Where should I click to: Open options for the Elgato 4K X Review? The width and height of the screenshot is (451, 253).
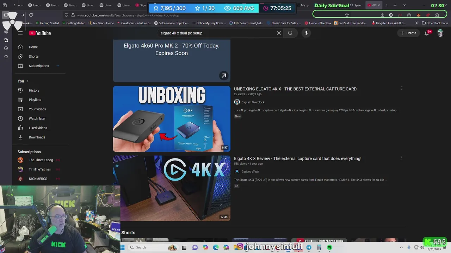(402, 158)
